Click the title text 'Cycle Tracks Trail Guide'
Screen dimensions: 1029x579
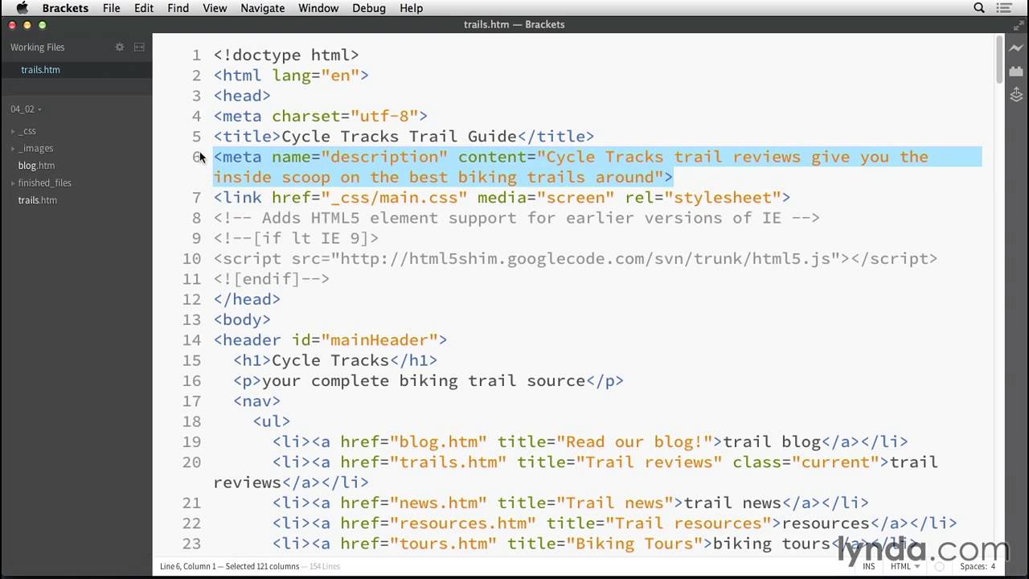click(399, 137)
